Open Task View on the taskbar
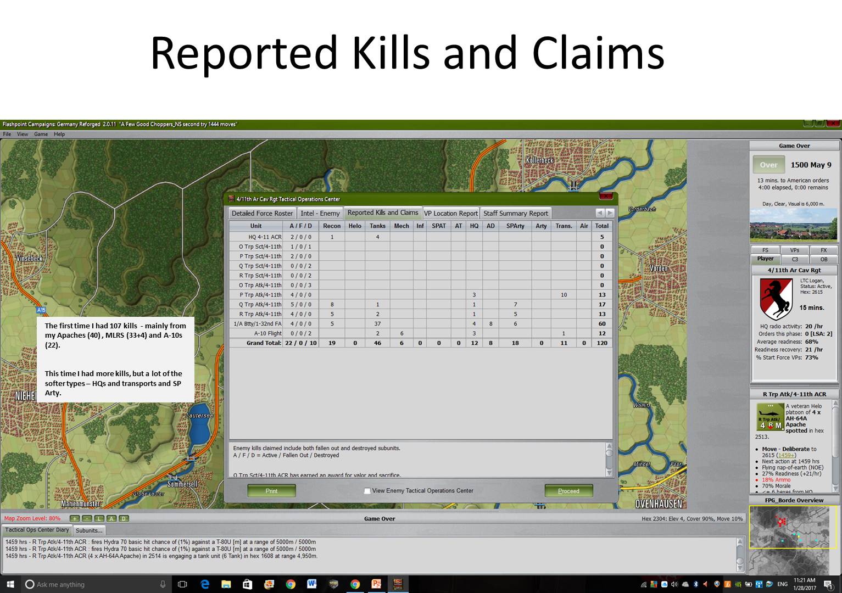The image size is (842, 593). point(183,584)
